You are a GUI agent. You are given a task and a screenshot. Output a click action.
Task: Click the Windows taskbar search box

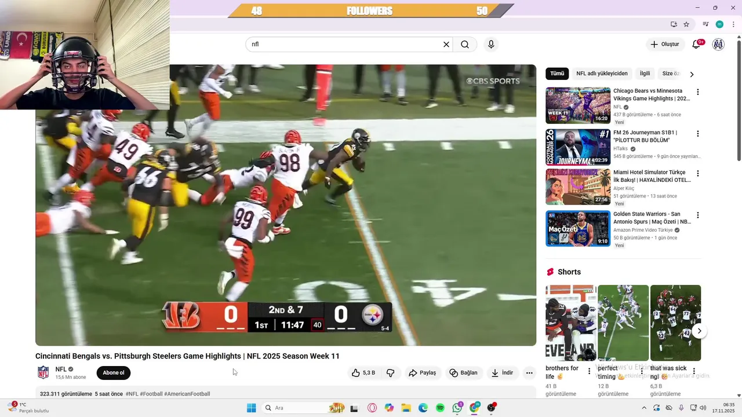click(303, 408)
